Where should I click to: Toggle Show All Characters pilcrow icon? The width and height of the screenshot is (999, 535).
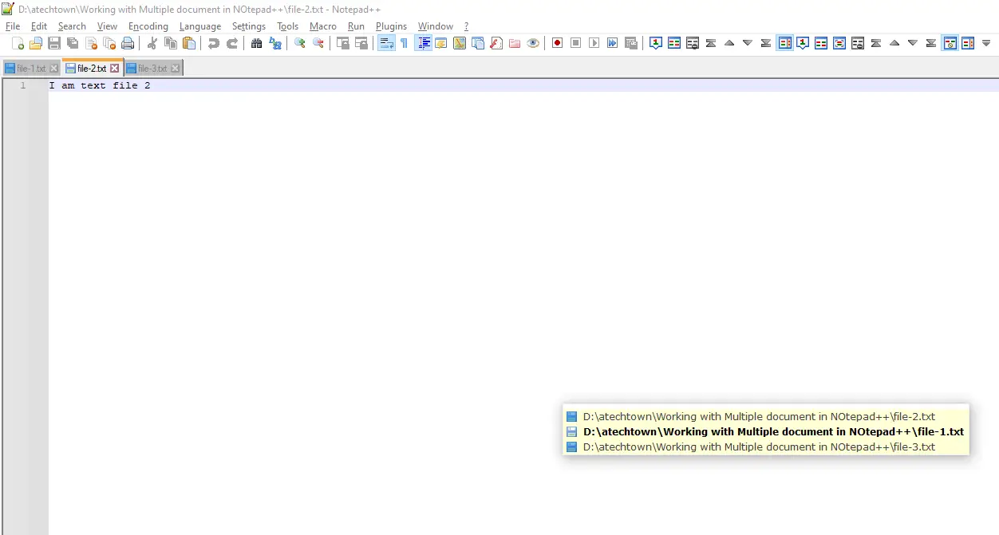404,43
